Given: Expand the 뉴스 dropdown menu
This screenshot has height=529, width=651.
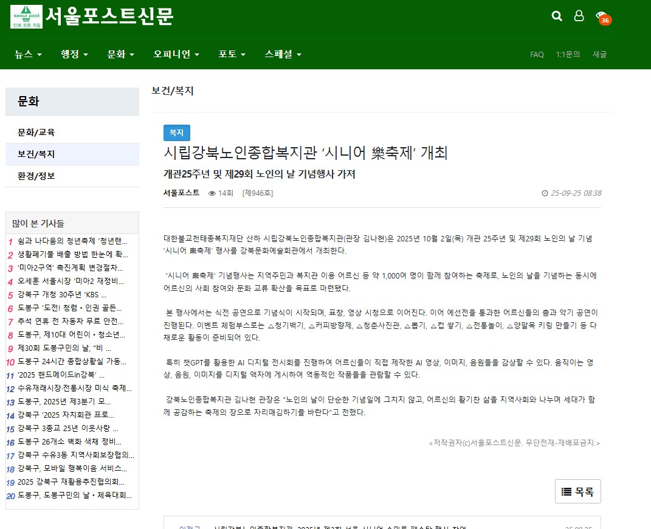Looking at the screenshot, I should coord(29,54).
